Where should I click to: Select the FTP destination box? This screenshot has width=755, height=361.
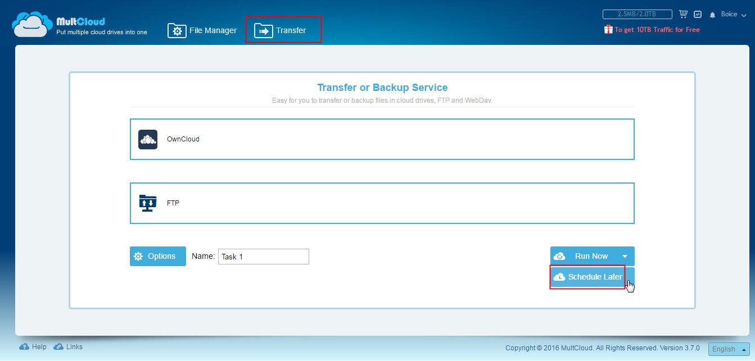pos(382,203)
